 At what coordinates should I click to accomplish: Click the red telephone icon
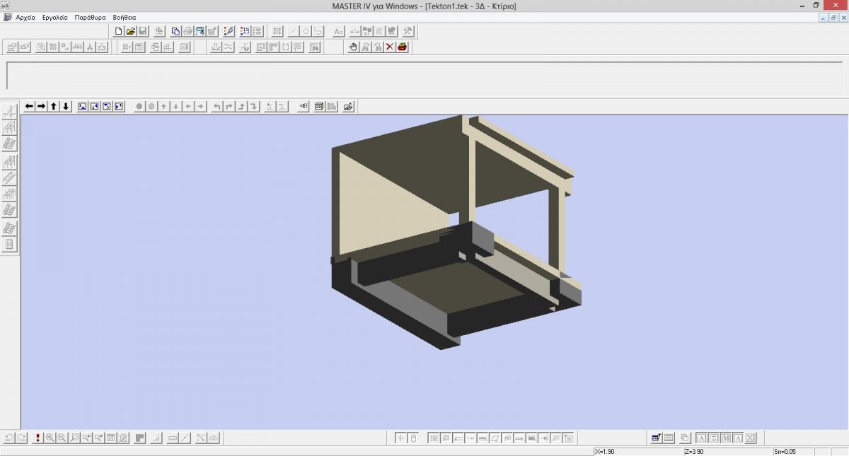(x=403, y=47)
